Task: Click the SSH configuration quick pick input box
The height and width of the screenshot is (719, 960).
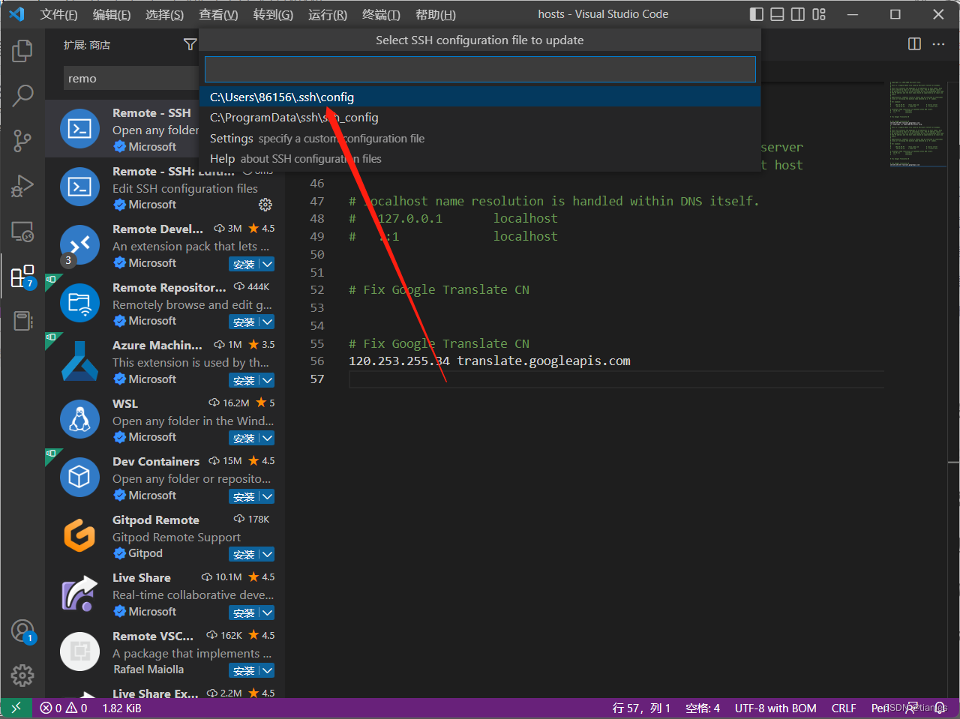Action: point(480,69)
